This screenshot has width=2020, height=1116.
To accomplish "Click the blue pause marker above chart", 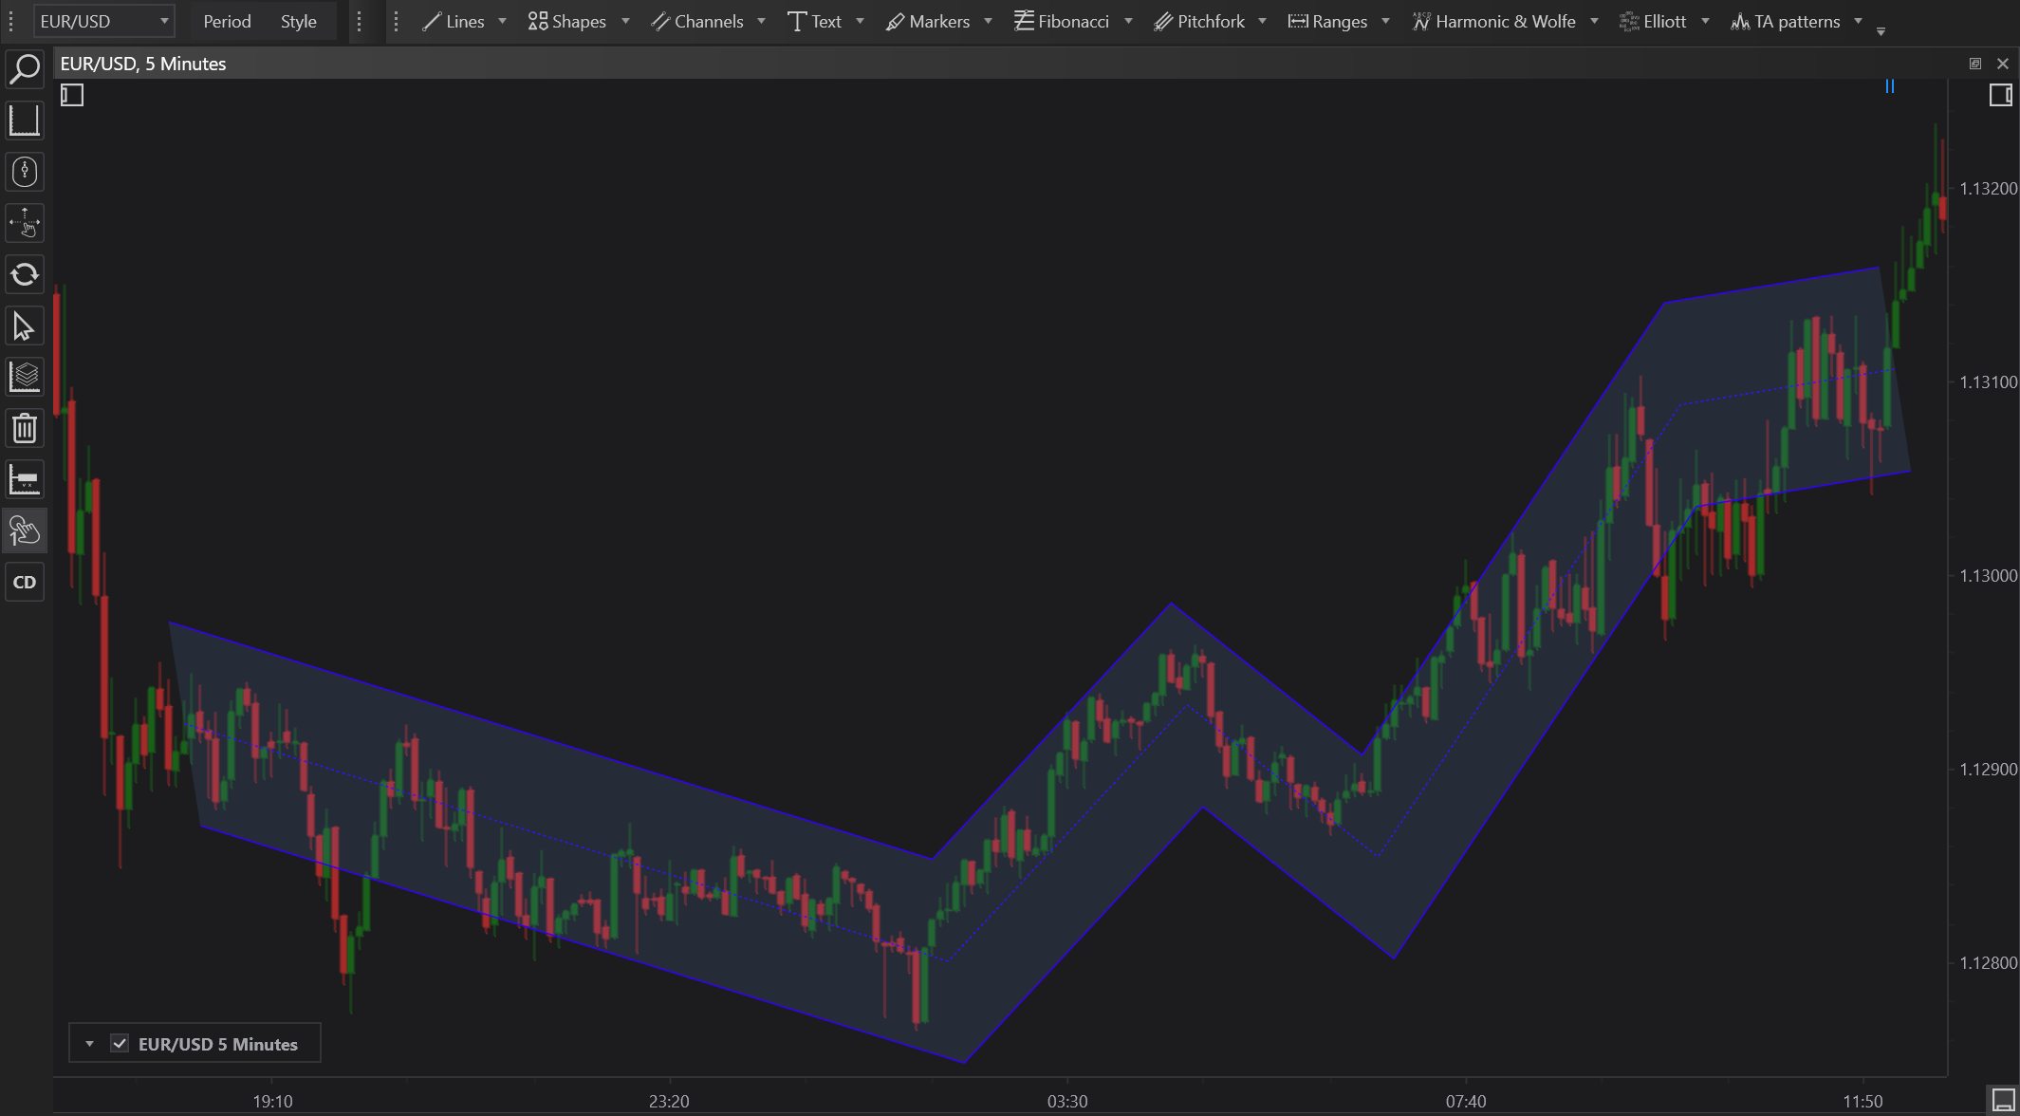I will [x=1889, y=86].
